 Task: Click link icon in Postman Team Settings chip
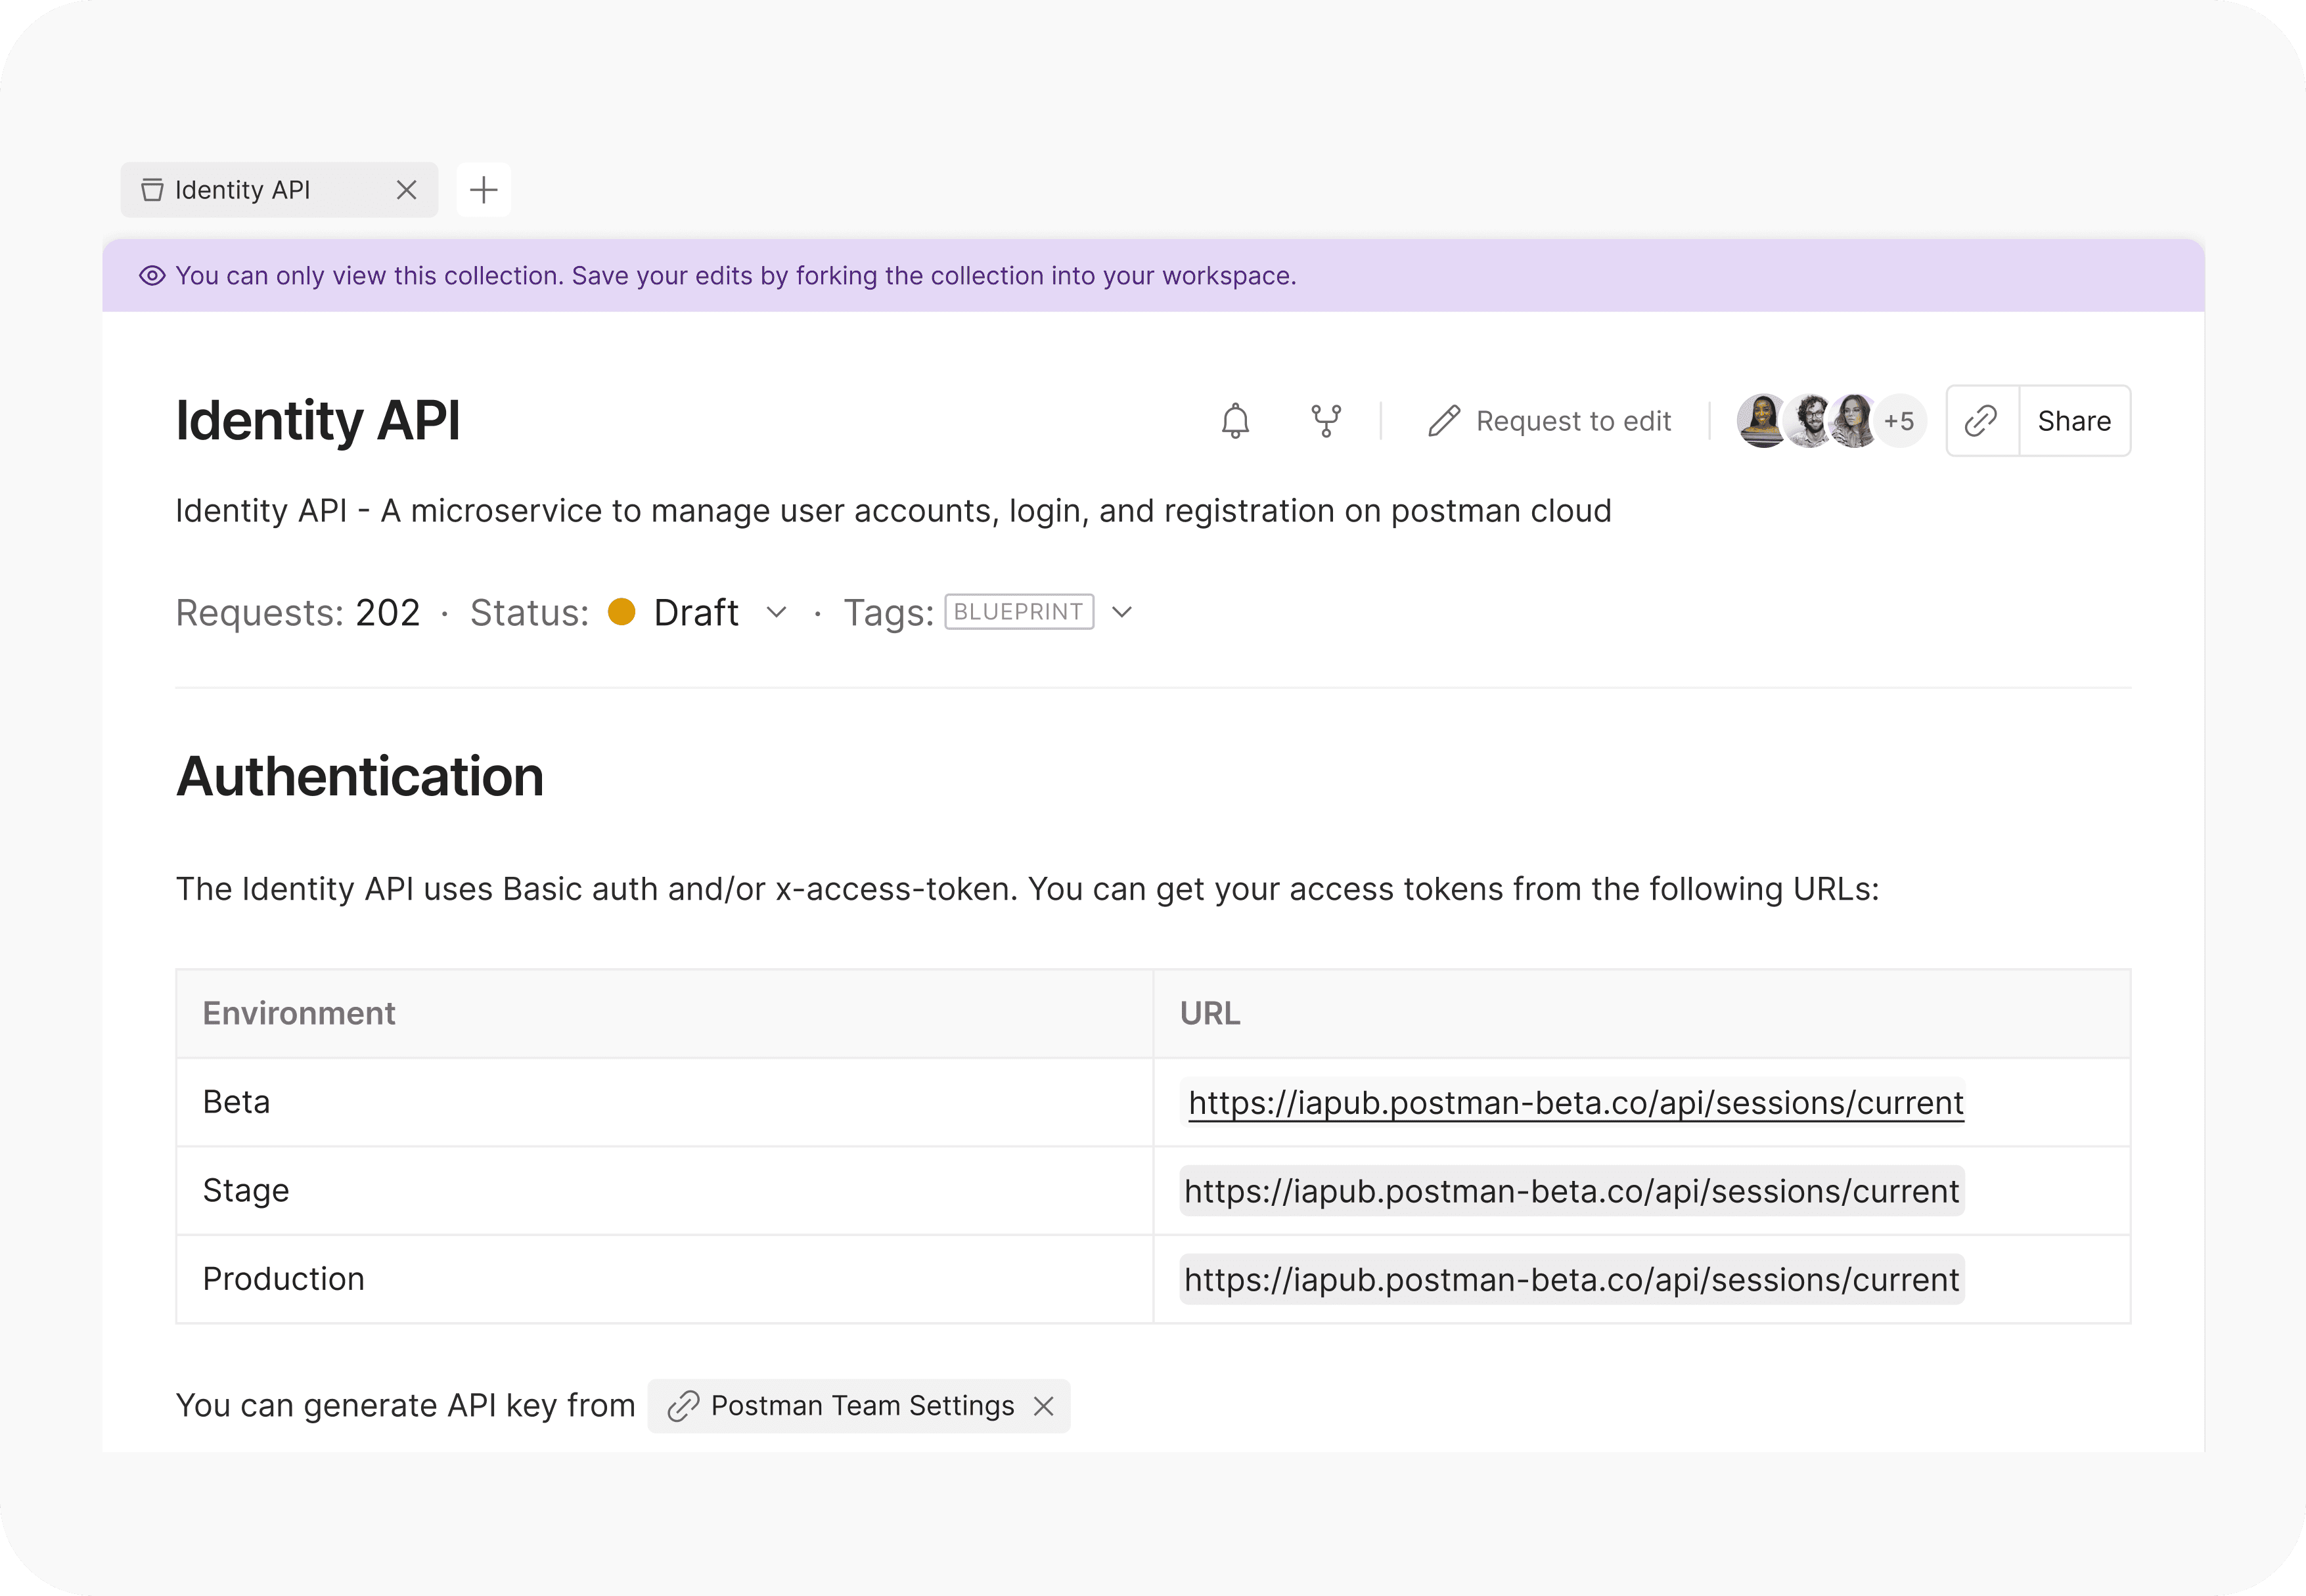coord(683,1406)
